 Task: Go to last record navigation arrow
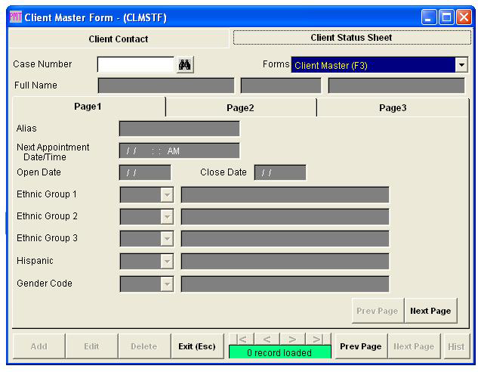pyautogui.click(x=317, y=339)
